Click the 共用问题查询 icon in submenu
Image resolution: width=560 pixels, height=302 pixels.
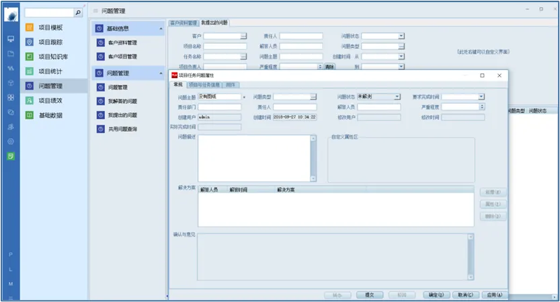[x=101, y=129]
